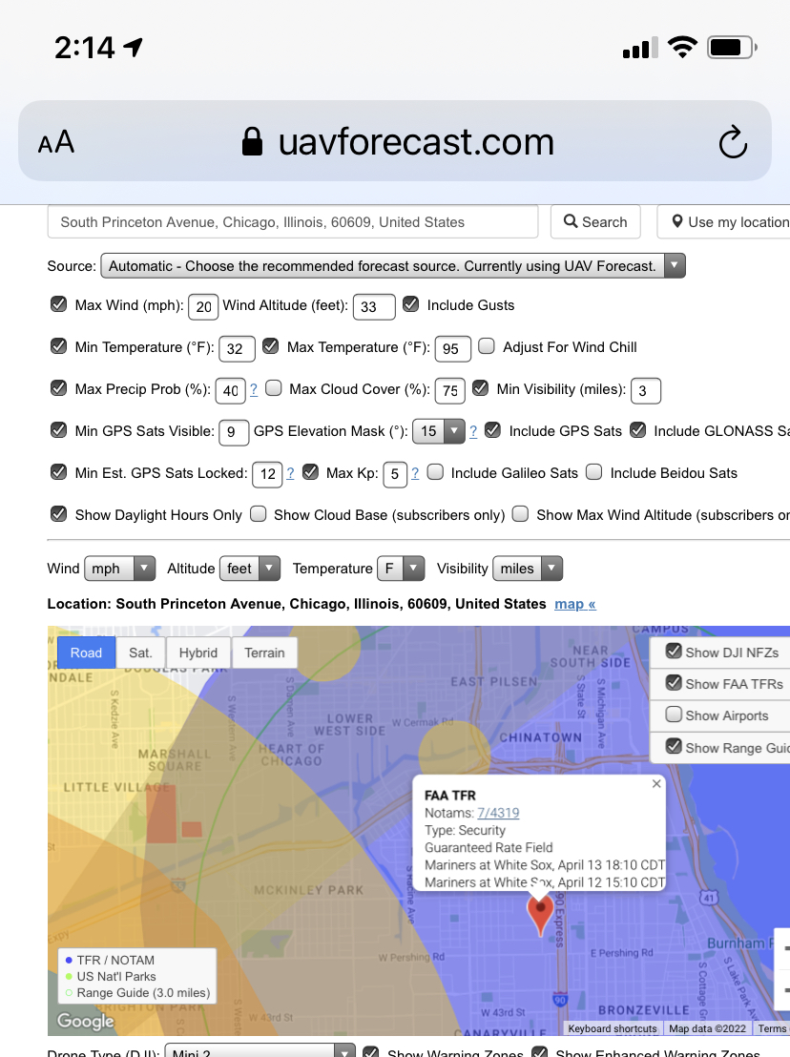
Task: Uncheck Include Gusts
Action: (x=410, y=304)
